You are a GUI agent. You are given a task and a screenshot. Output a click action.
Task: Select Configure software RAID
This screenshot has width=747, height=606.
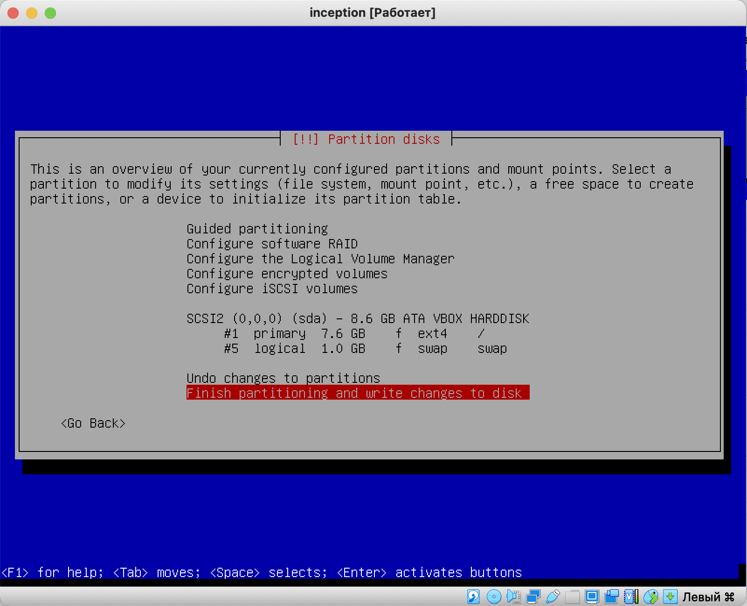click(272, 244)
